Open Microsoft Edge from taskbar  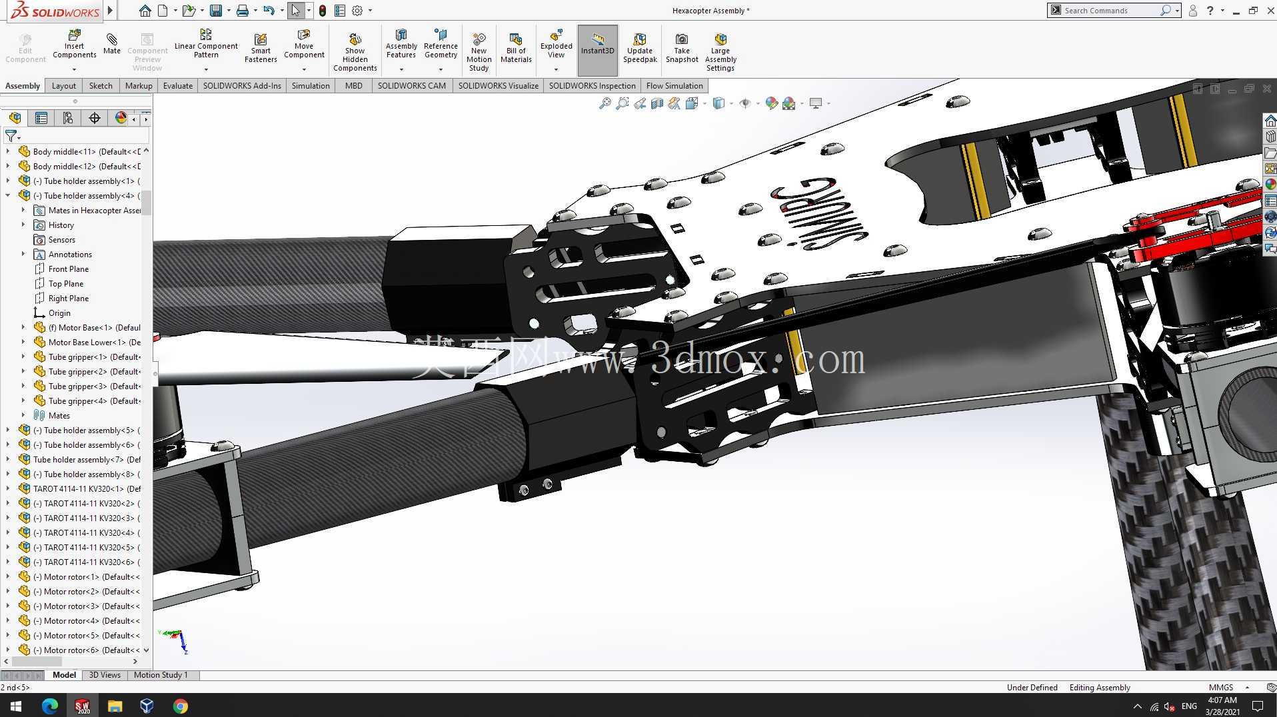tap(50, 706)
